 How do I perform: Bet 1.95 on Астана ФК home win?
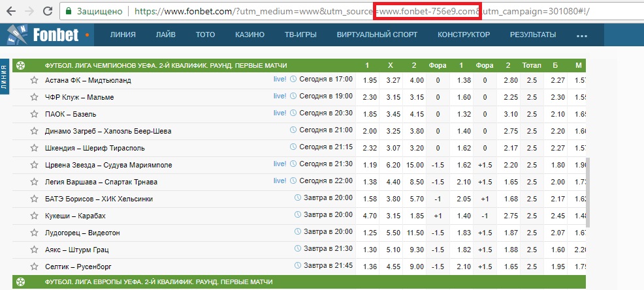coord(370,80)
